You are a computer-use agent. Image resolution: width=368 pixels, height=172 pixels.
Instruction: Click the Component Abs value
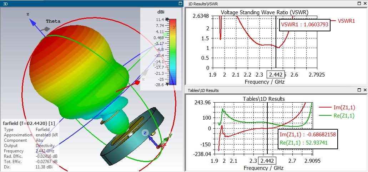(39, 140)
